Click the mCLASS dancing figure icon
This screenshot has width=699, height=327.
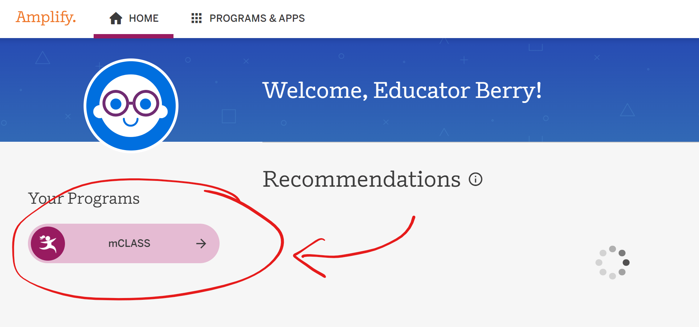coord(48,243)
